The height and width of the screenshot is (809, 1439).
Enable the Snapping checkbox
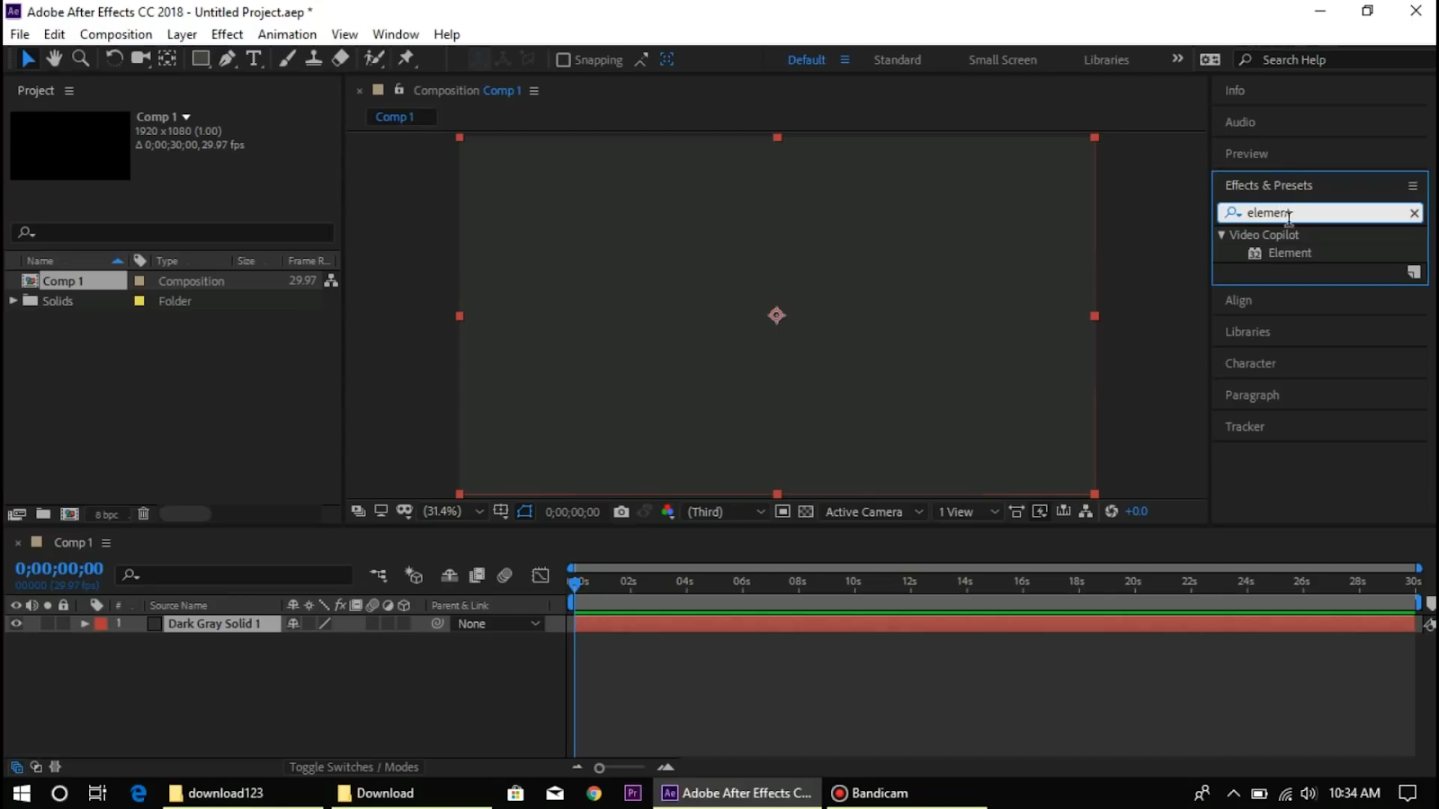tap(564, 60)
